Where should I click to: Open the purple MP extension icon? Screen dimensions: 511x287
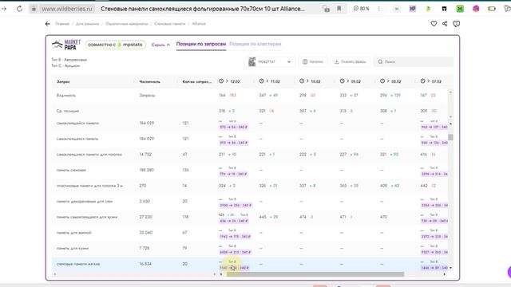(413, 9)
